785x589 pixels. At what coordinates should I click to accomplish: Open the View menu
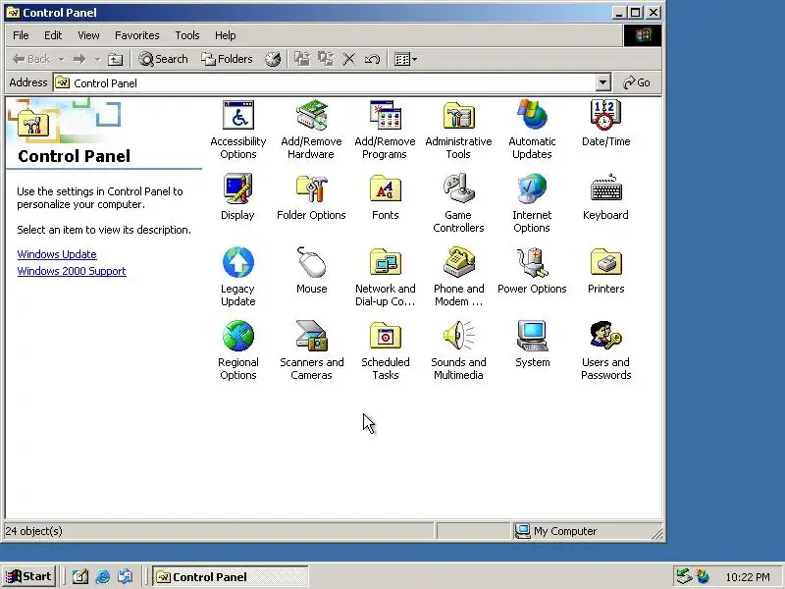[88, 35]
